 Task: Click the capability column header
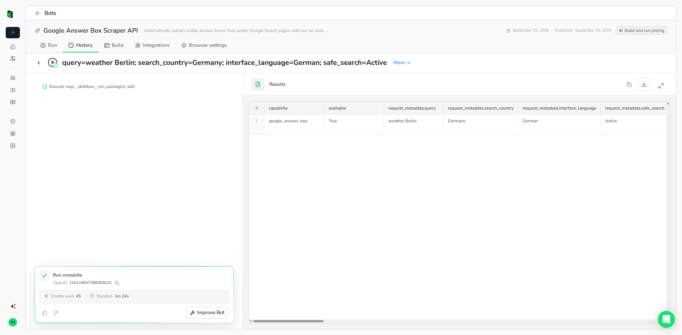tap(294, 108)
